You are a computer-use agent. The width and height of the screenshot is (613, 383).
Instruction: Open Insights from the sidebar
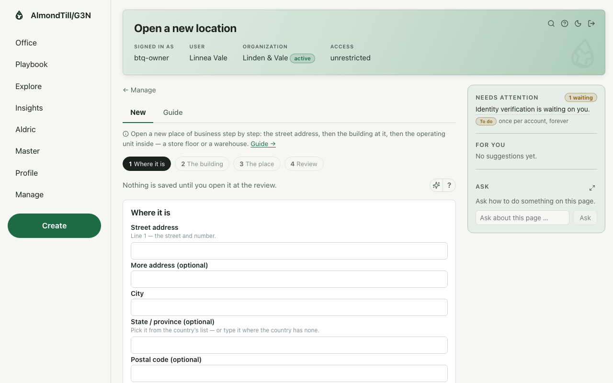click(x=29, y=108)
